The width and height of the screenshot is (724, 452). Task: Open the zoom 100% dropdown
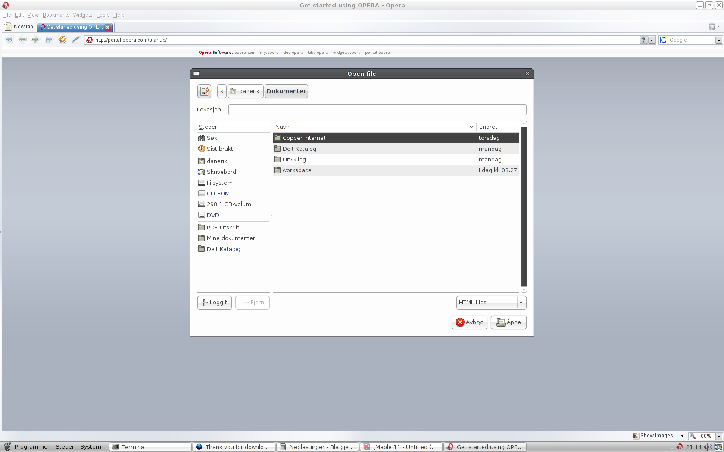(x=718, y=436)
